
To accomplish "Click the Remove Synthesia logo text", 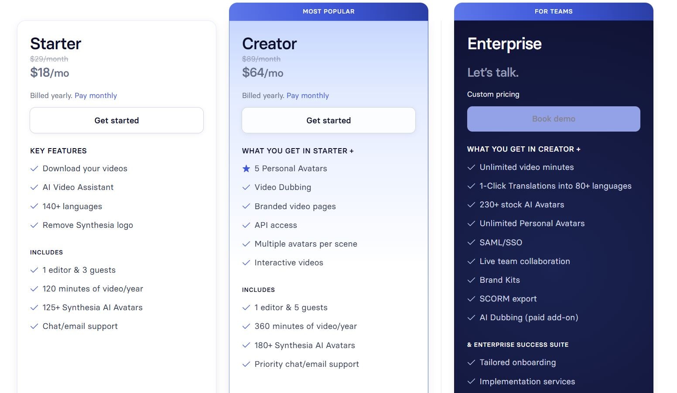I will 88,225.
